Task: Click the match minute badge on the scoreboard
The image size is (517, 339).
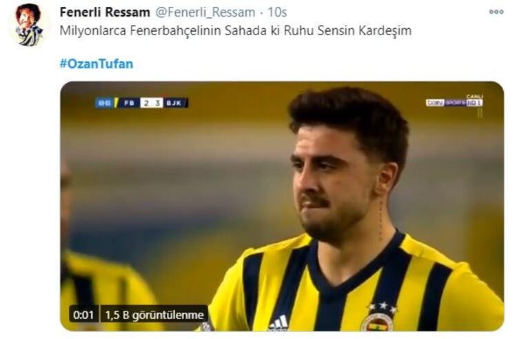Action: [x=105, y=103]
